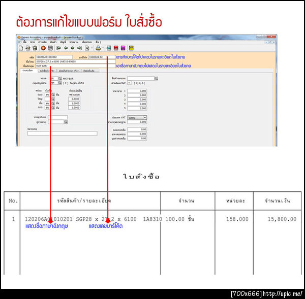Click the No. column header
305x299 pixels.
pos(13,201)
